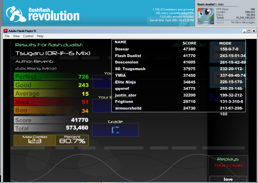Click FFR Rank value 306
The height and width of the screenshot is (183, 258).
[x=252, y=9]
